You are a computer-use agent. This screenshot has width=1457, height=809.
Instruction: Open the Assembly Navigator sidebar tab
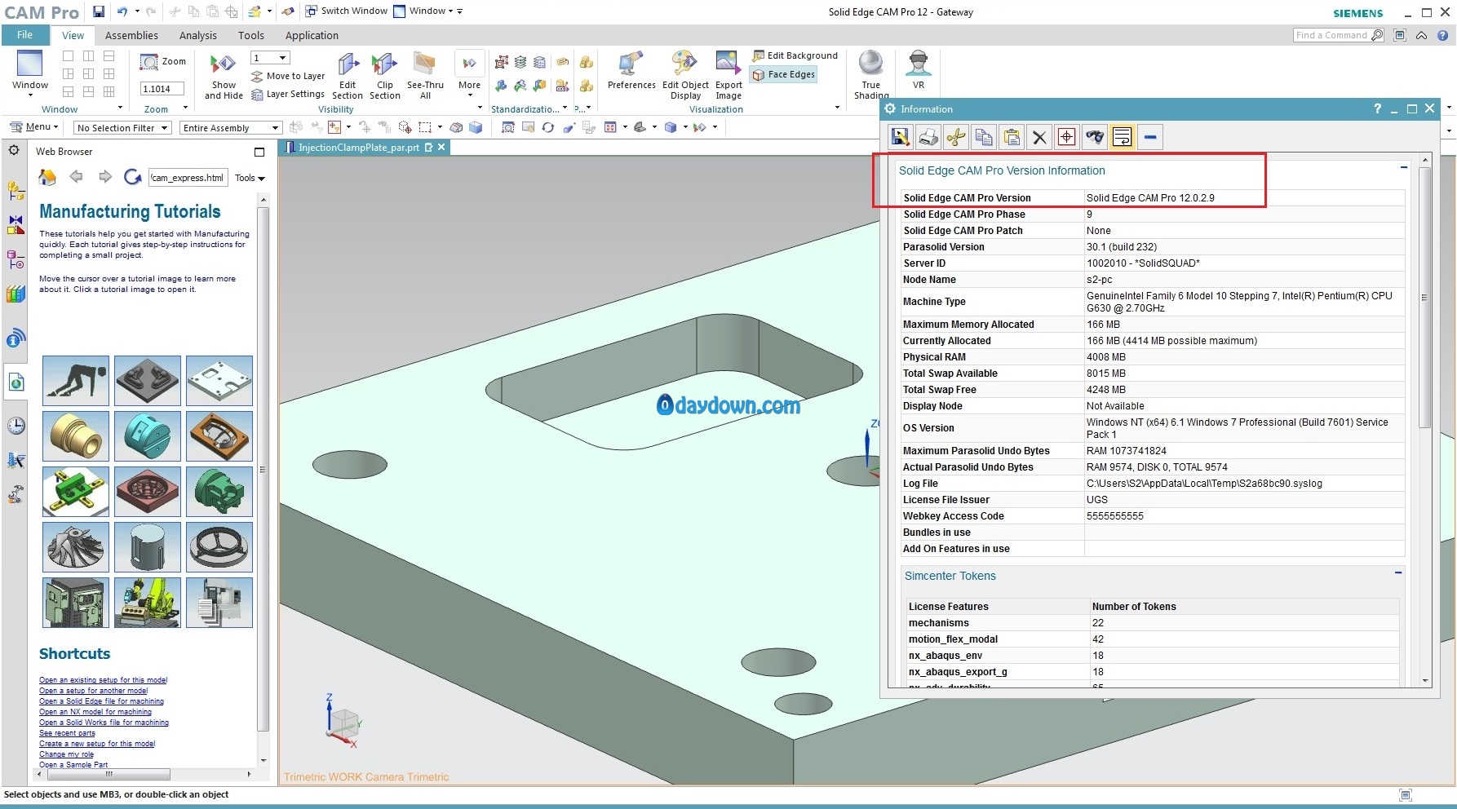click(15, 191)
